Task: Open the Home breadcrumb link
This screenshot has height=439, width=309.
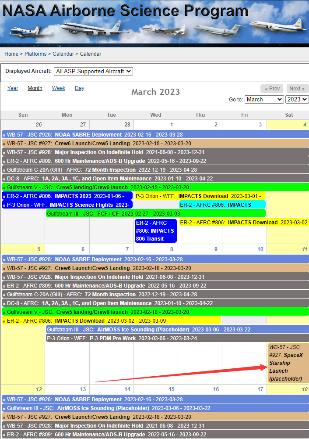Action: click(x=11, y=54)
